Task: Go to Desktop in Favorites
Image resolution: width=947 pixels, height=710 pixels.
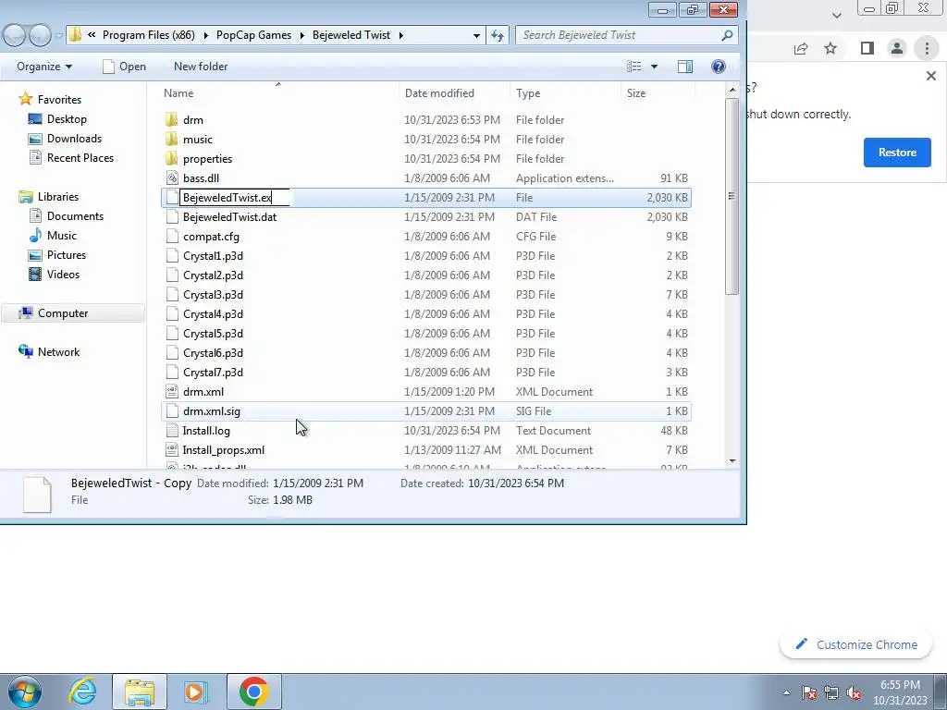Action: click(67, 119)
